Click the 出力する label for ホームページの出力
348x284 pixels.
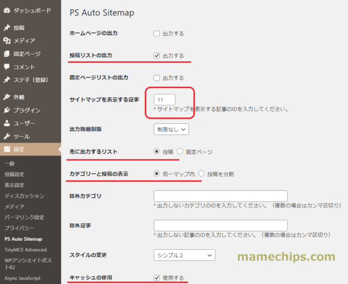click(173, 34)
